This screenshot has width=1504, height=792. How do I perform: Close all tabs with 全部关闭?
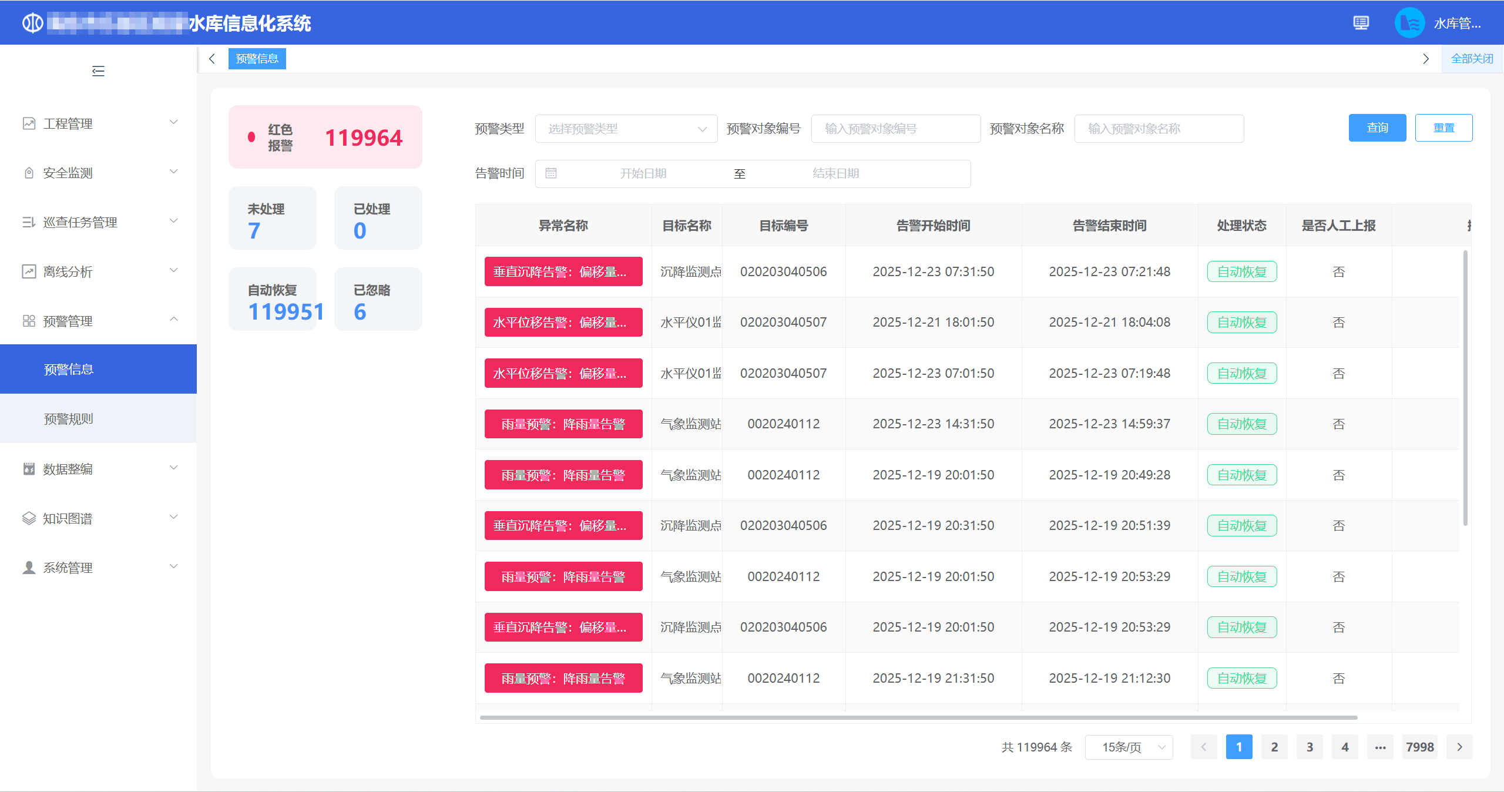(1472, 59)
